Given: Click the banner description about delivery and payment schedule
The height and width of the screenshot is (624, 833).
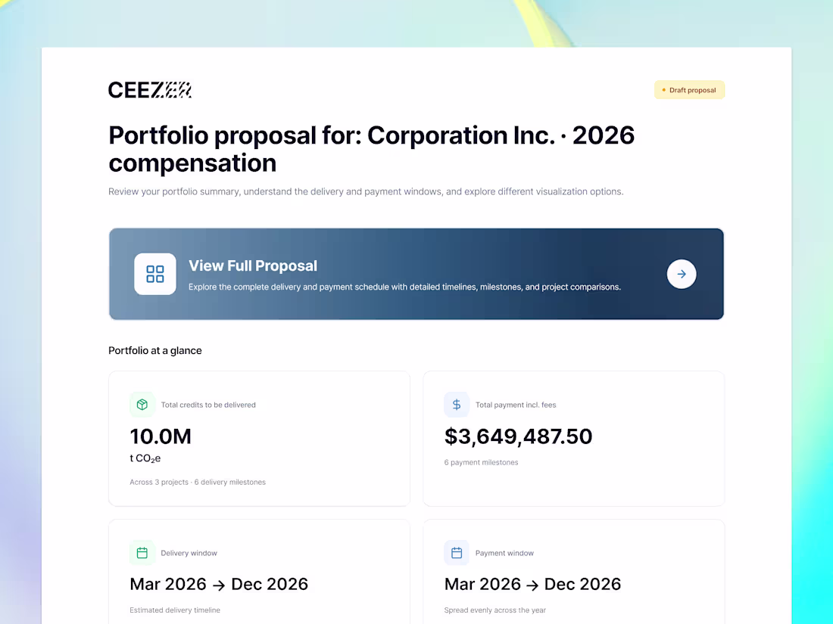Looking at the screenshot, I should click(x=404, y=287).
